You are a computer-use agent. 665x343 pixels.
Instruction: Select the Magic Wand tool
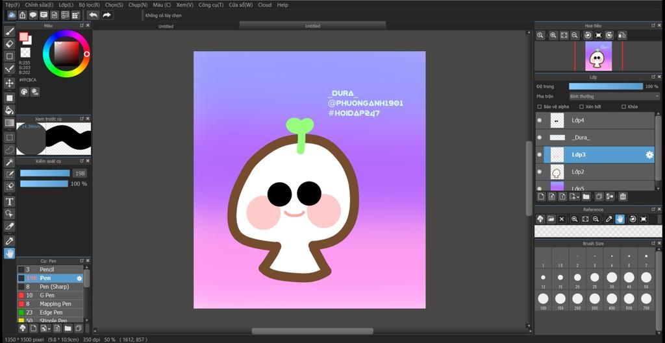click(9, 162)
